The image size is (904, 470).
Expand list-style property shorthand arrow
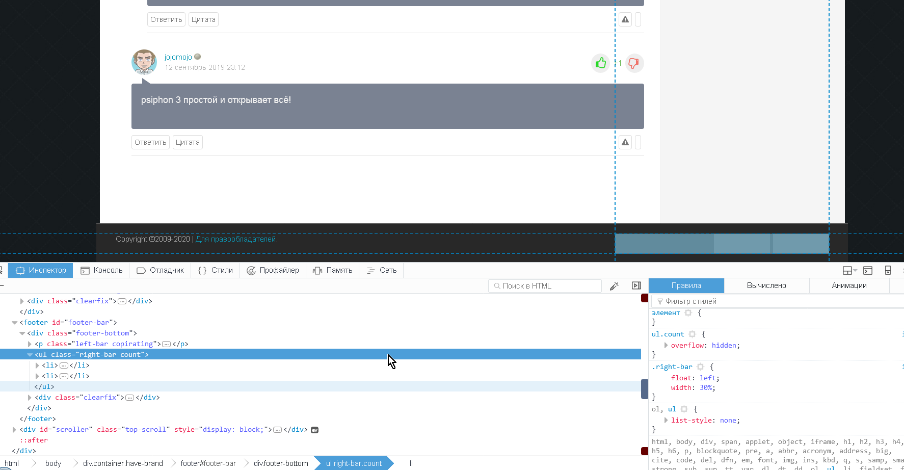coord(666,420)
